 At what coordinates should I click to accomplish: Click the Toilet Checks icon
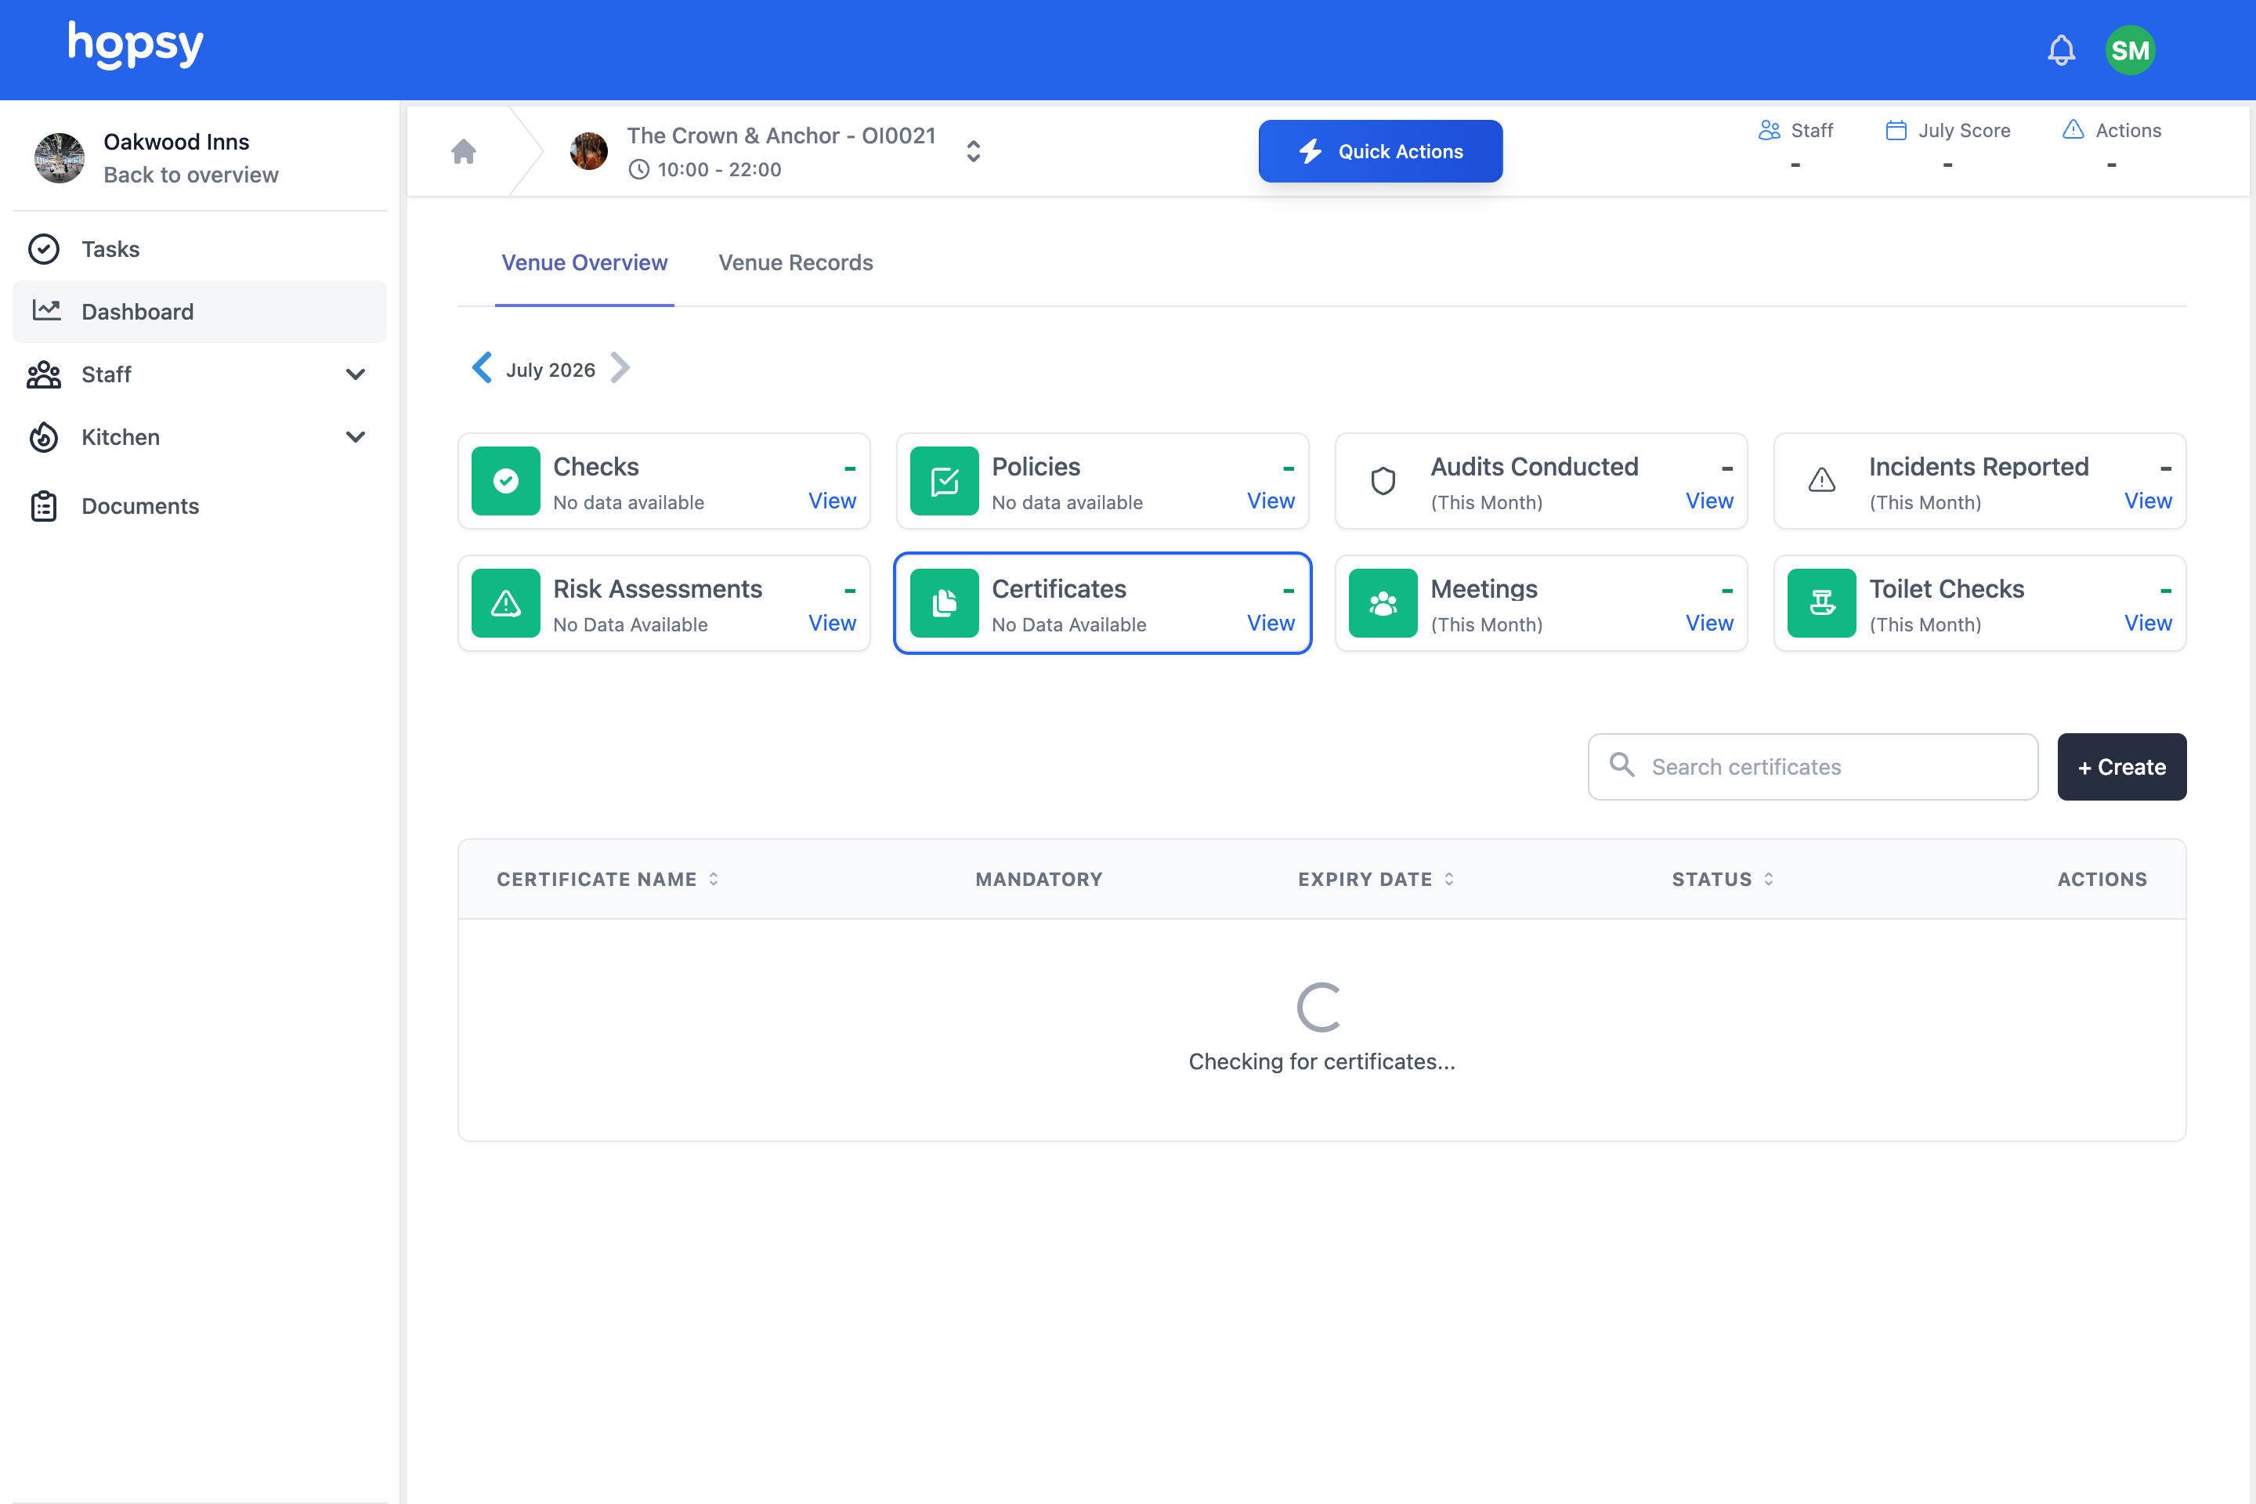pos(1821,603)
